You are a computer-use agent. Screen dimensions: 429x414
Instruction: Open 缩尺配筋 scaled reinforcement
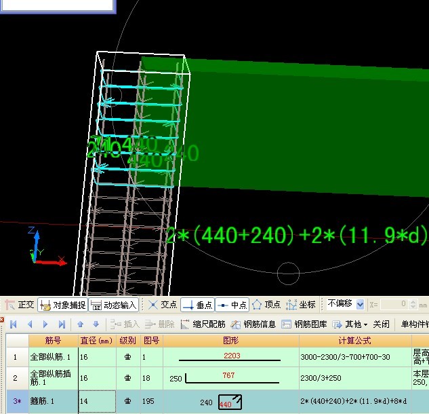[203, 324]
